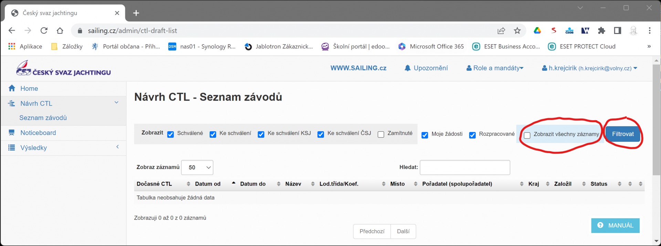661x246 pixels.
Task: Open Upozornění bell notifications
Action: (426, 68)
